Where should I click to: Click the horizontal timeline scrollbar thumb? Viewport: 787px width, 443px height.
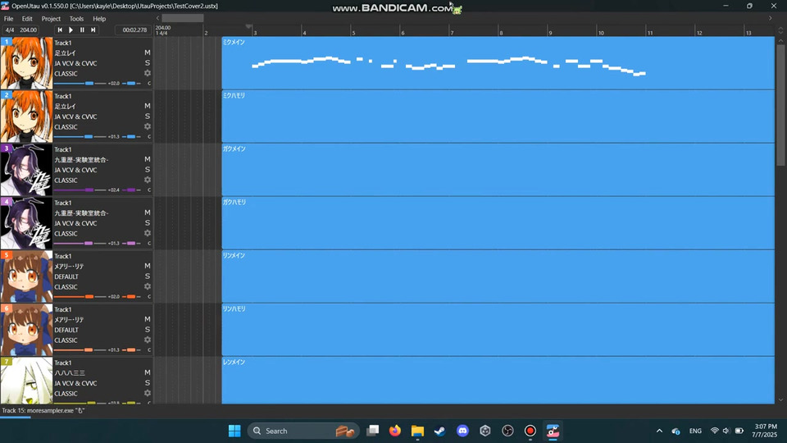(x=183, y=18)
